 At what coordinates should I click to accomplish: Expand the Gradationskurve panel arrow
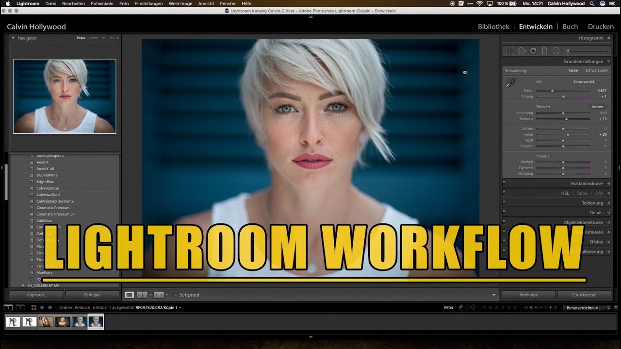tap(608, 184)
